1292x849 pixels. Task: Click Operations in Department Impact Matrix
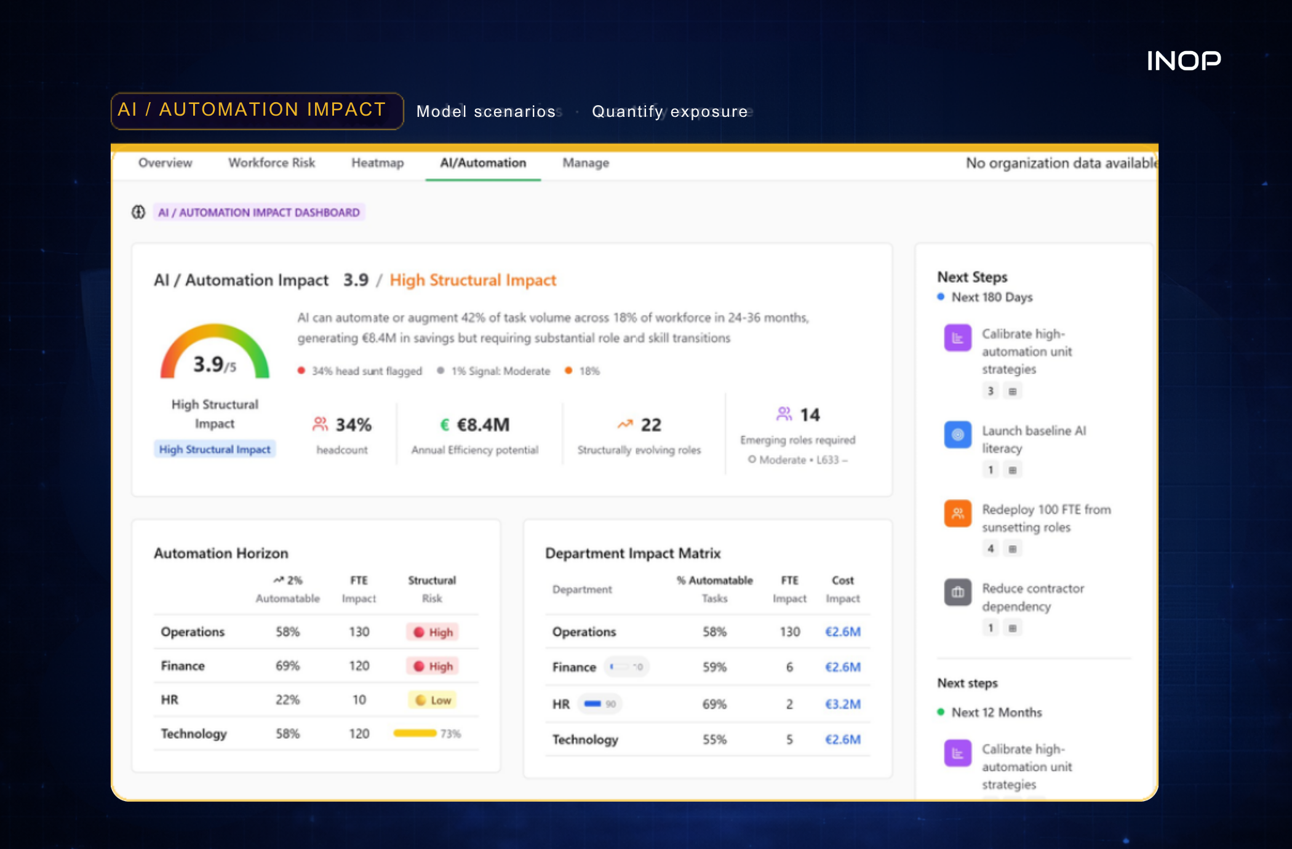pos(584,632)
